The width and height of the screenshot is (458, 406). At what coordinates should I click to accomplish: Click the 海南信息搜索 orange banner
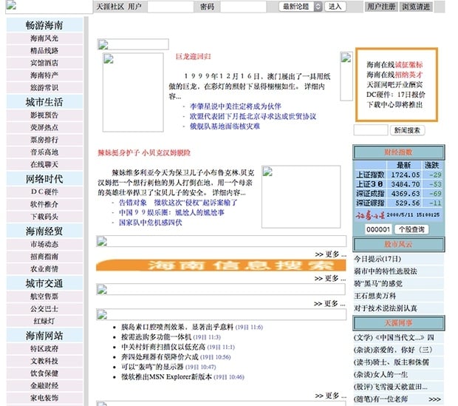pos(220,265)
